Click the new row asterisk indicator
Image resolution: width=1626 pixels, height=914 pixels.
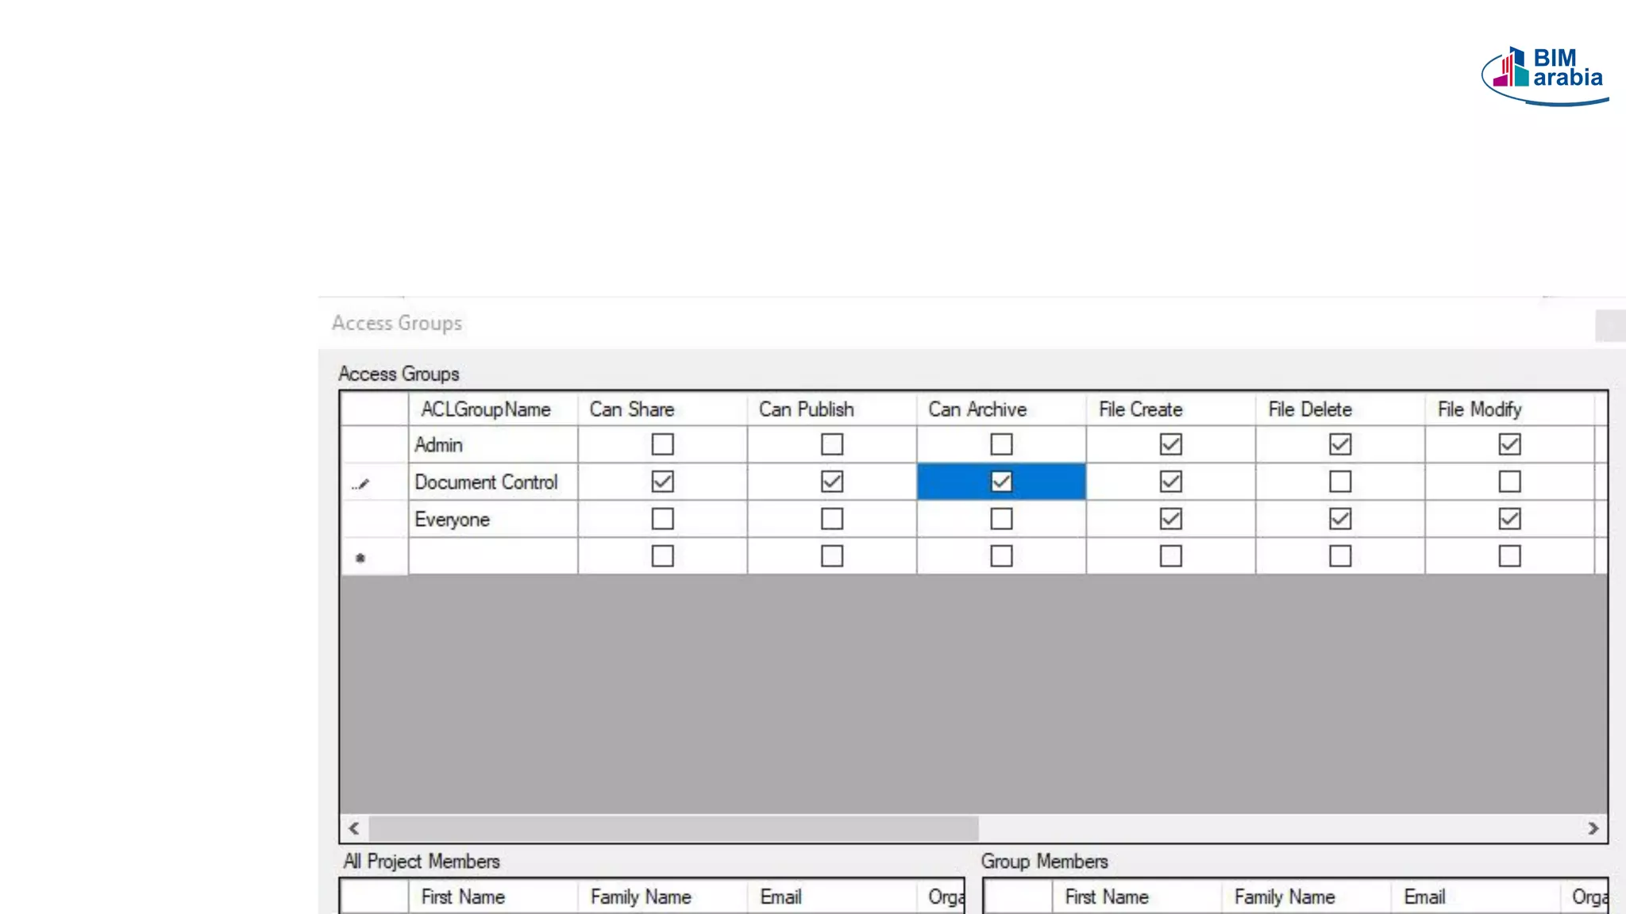click(360, 558)
